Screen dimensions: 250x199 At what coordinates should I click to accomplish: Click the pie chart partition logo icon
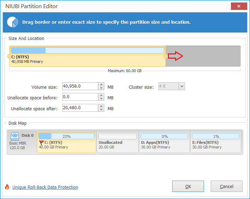[13, 22]
